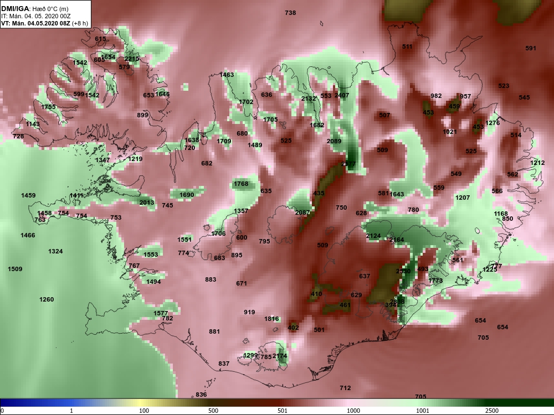The width and height of the screenshot is (554, 415).
Task: Click the 'VT: Mán. 04.05.2020 08Z' line
Action: pos(35,24)
